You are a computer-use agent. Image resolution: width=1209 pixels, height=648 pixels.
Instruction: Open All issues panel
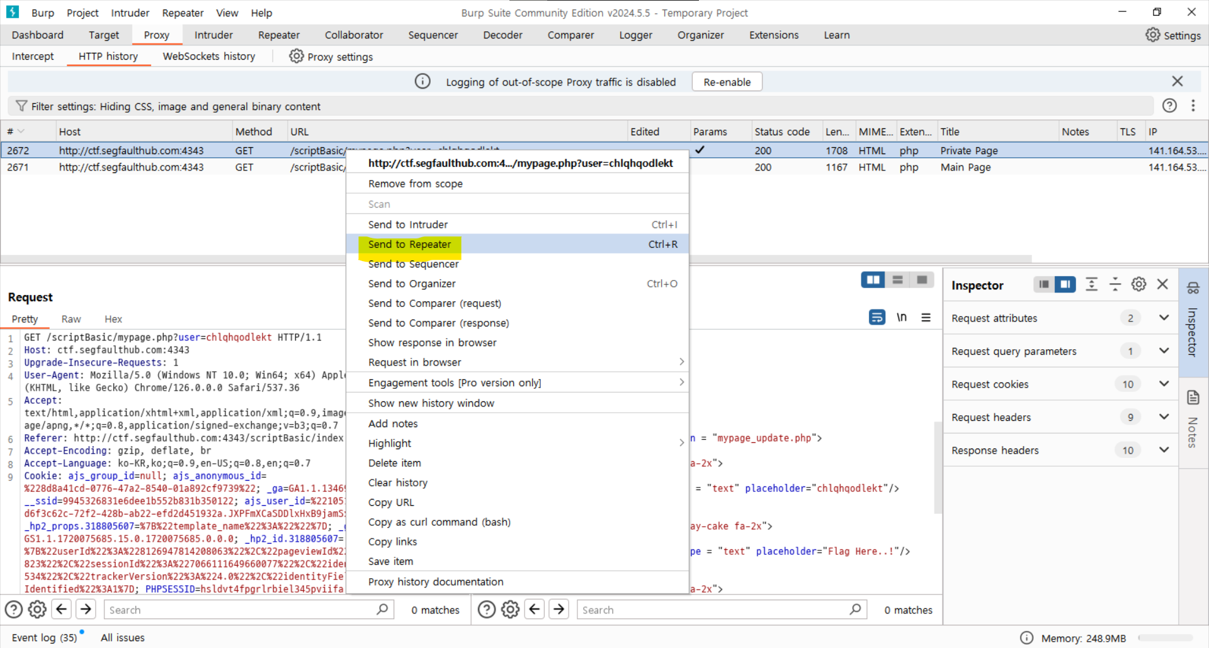click(x=123, y=637)
